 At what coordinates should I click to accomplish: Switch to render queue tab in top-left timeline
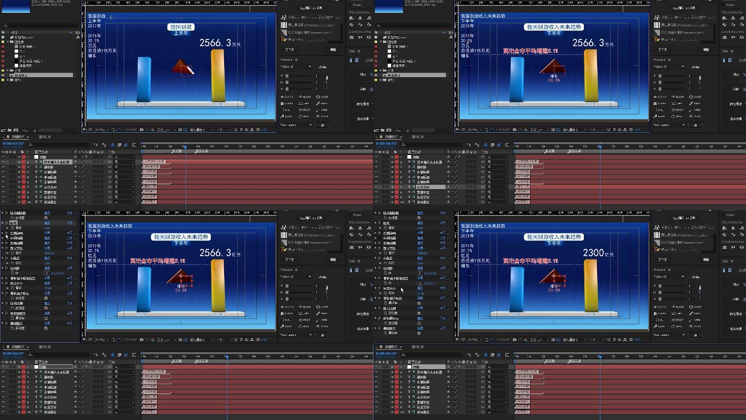(x=45, y=137)
